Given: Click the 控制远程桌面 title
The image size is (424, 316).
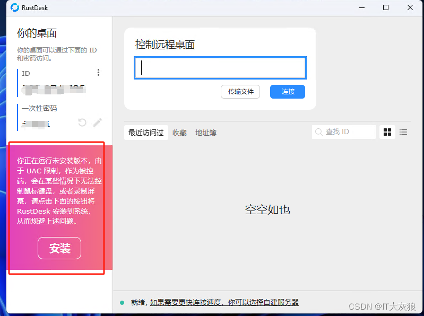Looking at the screenshot, I should point(165,45).
